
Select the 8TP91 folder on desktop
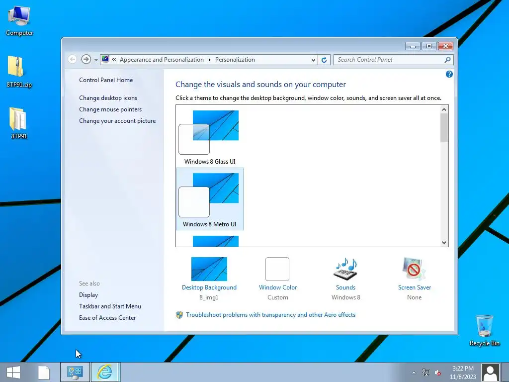(x=18, y=123)
